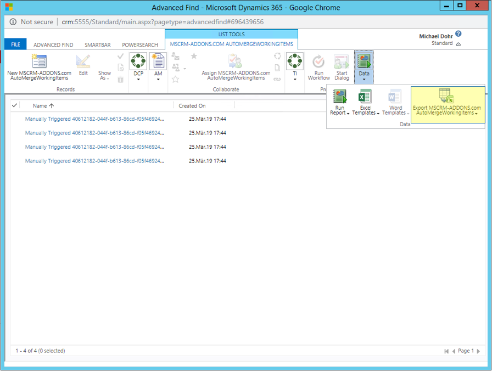The image size is (492, 371).
Task: Collapse the ribbon with the chevron
Action: point(459,44)
